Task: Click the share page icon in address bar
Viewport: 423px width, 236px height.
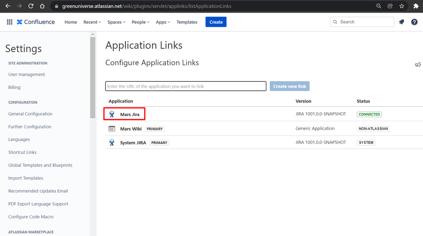Action: tap(390, 6)
